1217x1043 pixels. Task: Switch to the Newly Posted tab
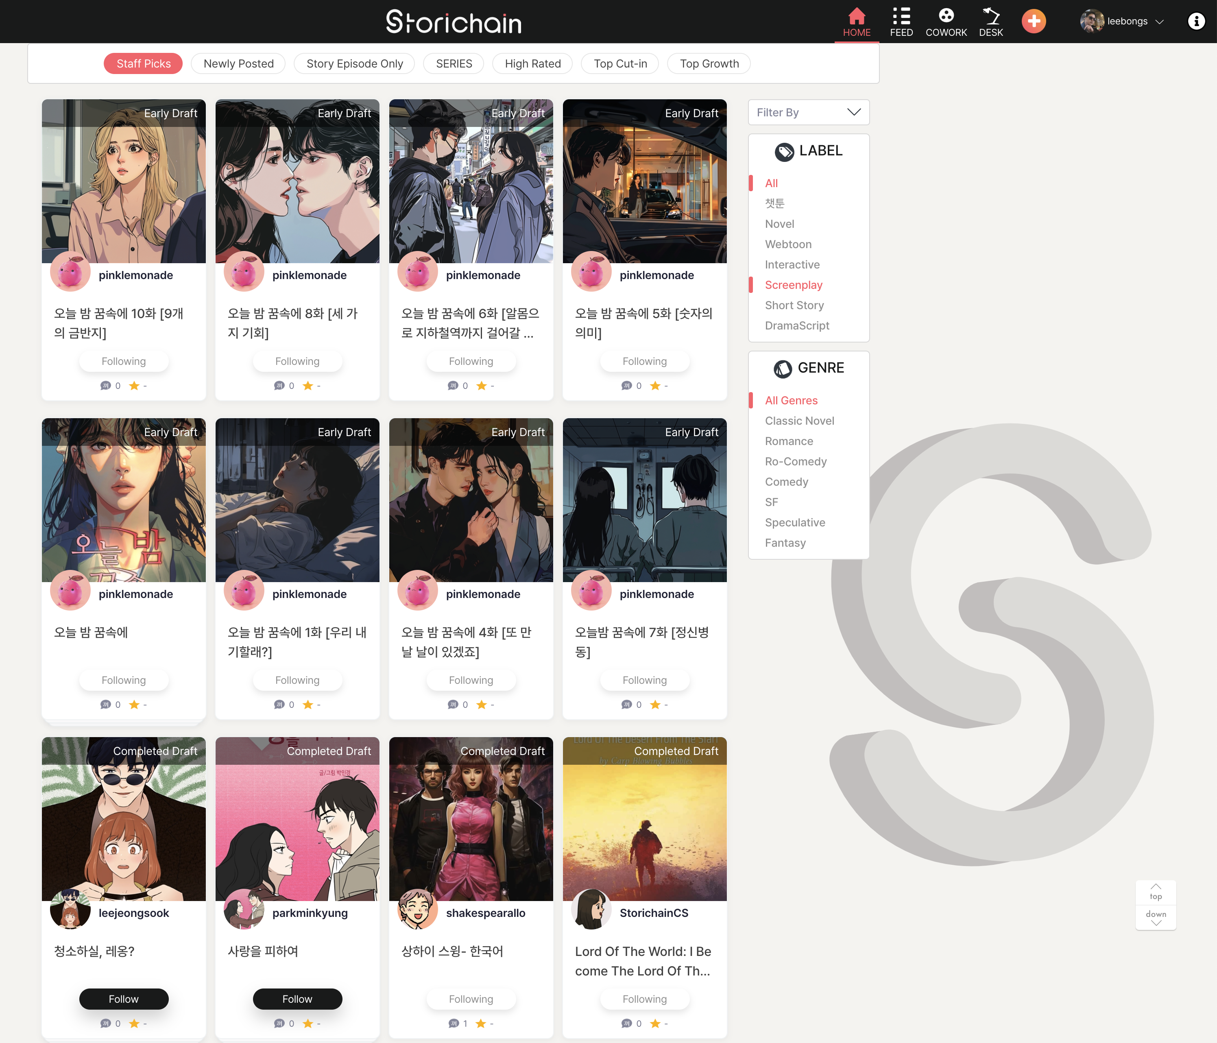coord(238,63)
